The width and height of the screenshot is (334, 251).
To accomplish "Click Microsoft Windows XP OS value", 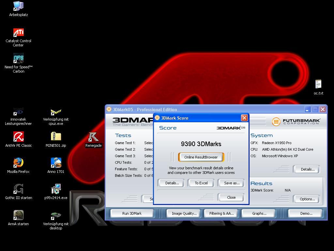I will (x=280, y=156).
